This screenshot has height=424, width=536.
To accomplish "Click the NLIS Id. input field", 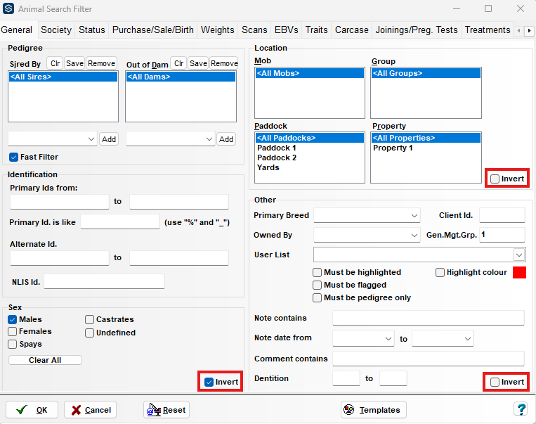I will pos(104,282).
